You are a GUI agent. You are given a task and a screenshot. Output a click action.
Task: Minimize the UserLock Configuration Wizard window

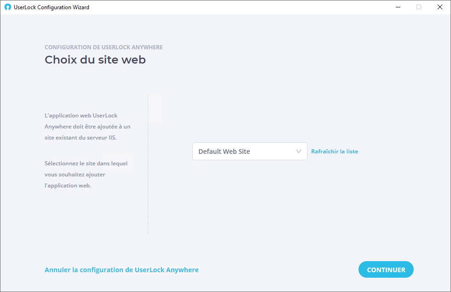(398, 7)
